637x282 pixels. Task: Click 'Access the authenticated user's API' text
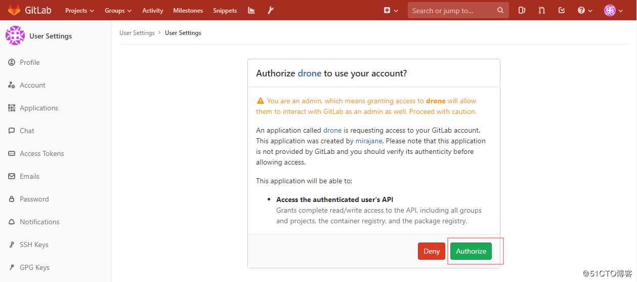tap(335, 199)
